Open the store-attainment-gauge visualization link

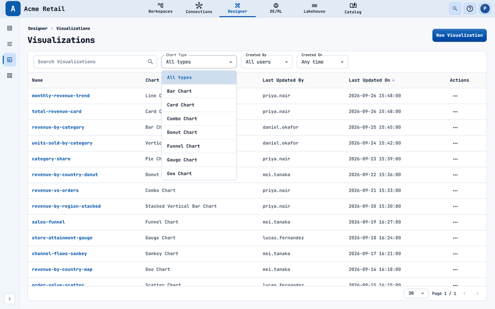[62, 238]
